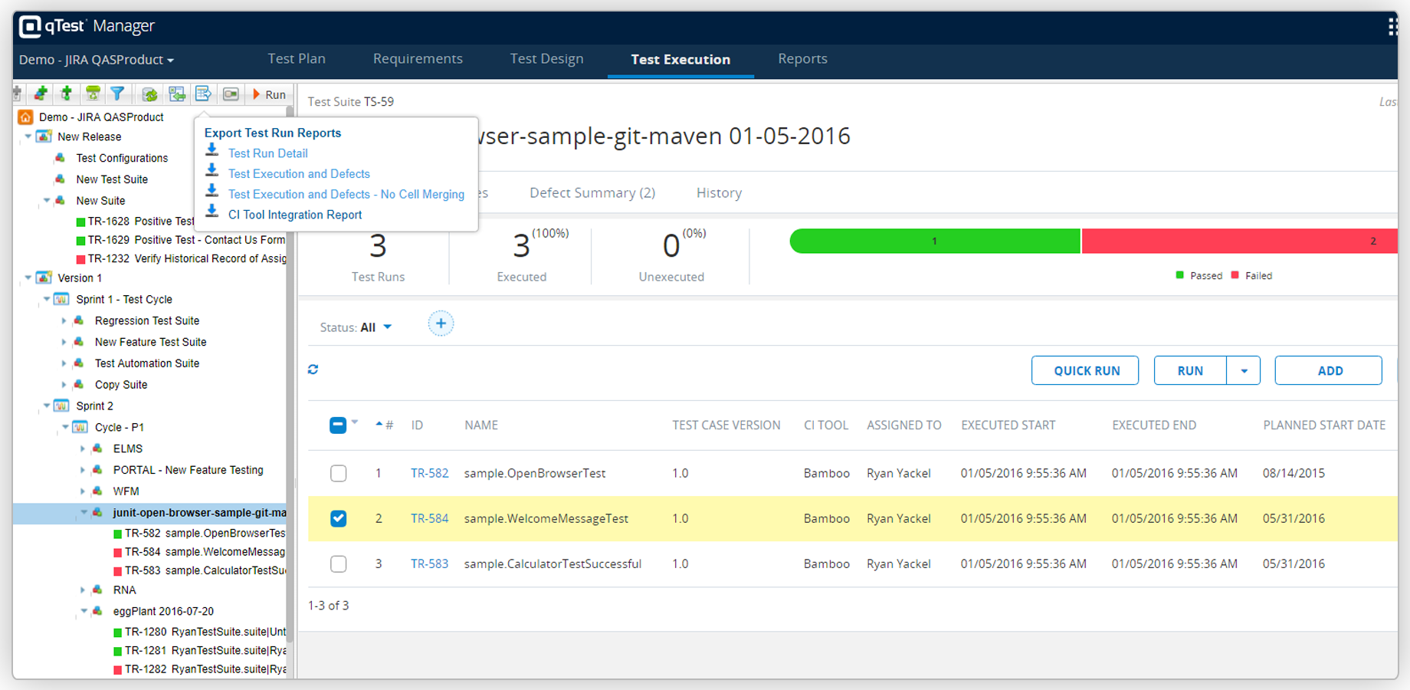
Task: Untick the checkbox for row TR-584
Action: click(339, 518)
